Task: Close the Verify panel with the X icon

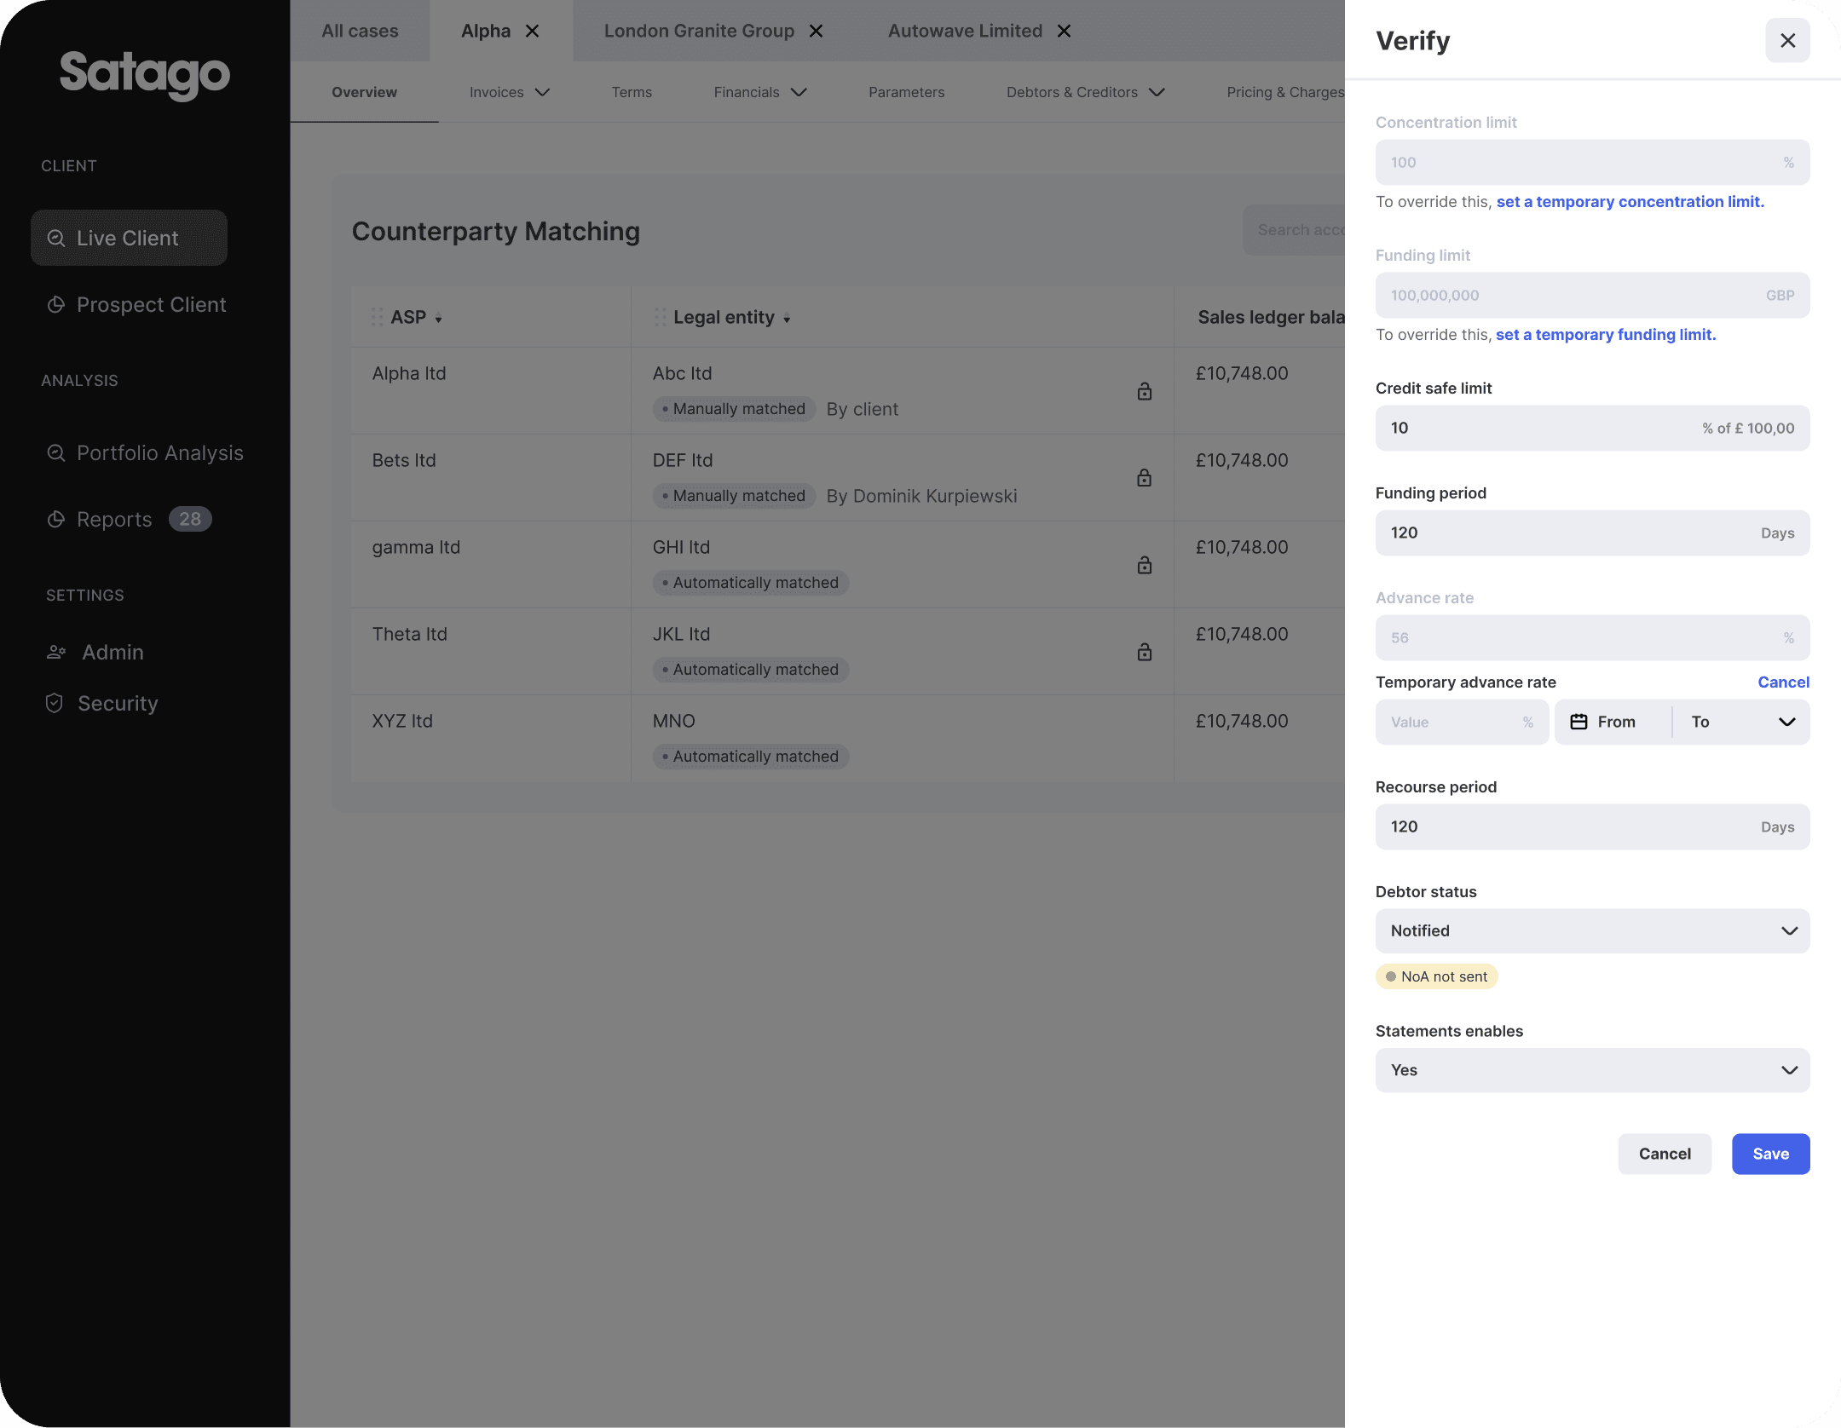Action: pos(1787,41)
